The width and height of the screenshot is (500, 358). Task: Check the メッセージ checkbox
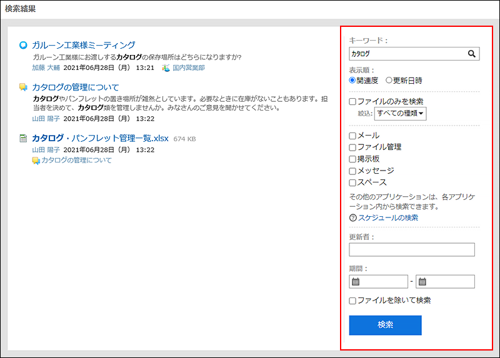(352, 171)
